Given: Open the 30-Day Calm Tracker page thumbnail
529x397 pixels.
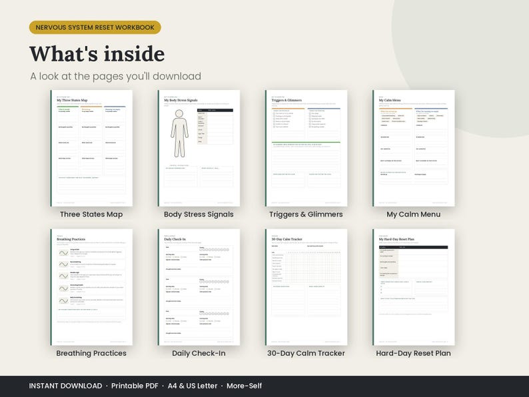Looking at the screenshot, I should 306,287.
